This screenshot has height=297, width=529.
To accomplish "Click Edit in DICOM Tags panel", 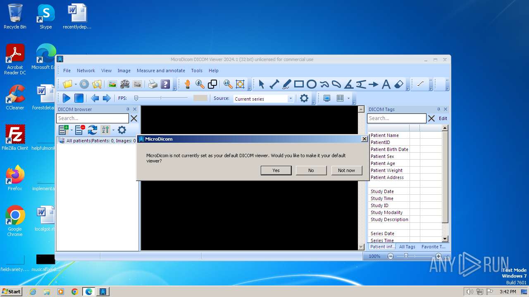I will 443,118.
